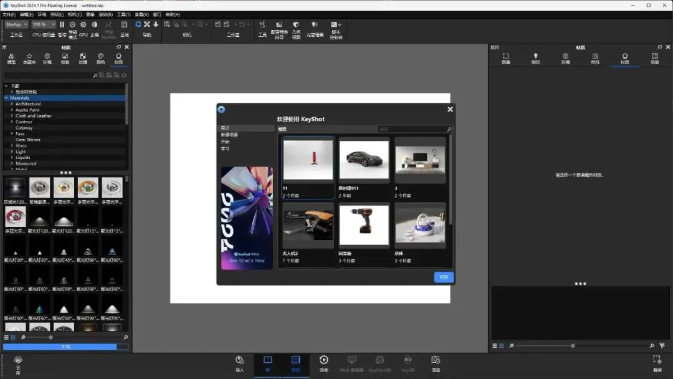Image resolution: width=673 pixels, height=379 pixels.
Task: Click the Light Manager bulb icon
Action: pyautogui.click(x=315, y=25)
